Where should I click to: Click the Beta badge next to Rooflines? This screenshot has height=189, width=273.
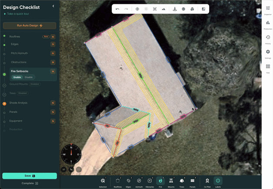(x=46, y=36)
